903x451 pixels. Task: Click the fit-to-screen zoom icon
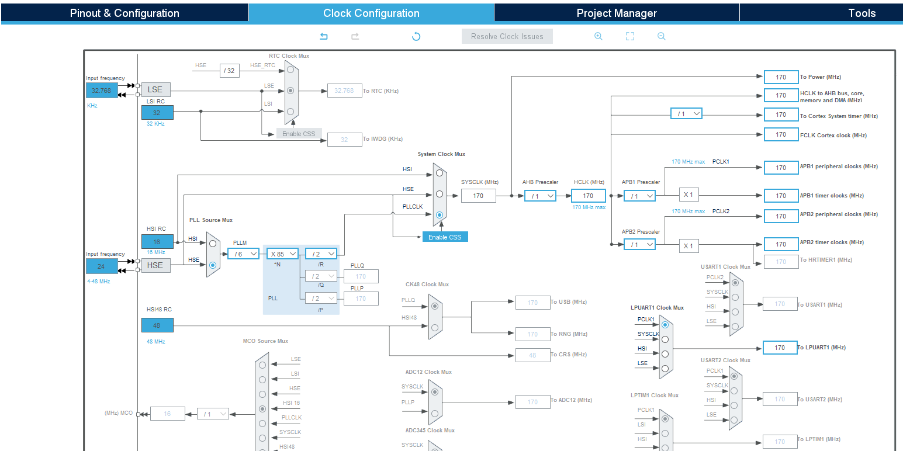point(630,36)
